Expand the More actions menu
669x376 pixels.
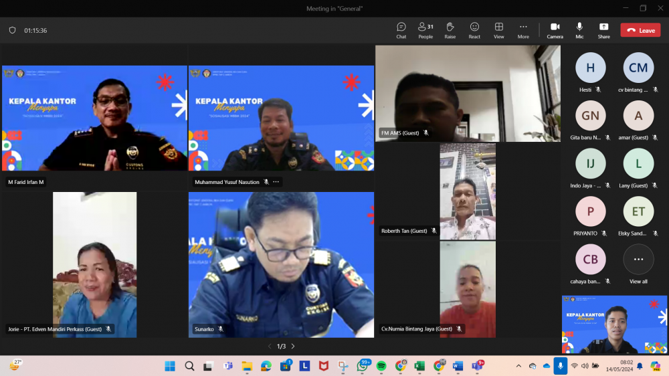[523, 30]
